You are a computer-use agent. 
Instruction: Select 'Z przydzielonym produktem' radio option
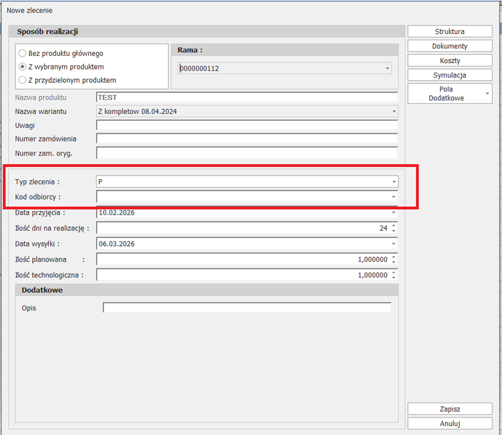[22, 80]
